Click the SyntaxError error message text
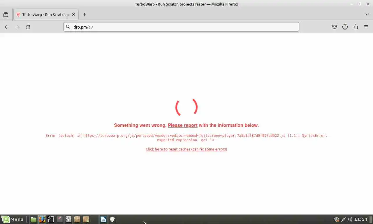 point(186,138)
